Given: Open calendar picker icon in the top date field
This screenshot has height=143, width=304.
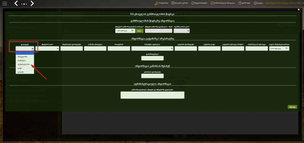Looking at the screenshot, I should (132, 31).
